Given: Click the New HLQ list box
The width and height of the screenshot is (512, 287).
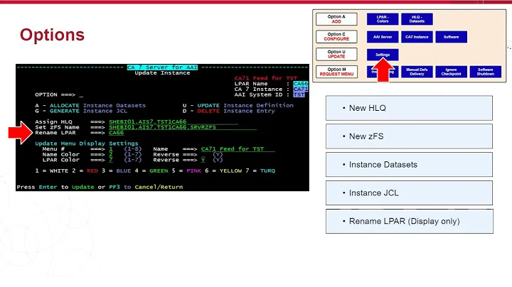Looking at the screenshot, I should coord(409,108).
